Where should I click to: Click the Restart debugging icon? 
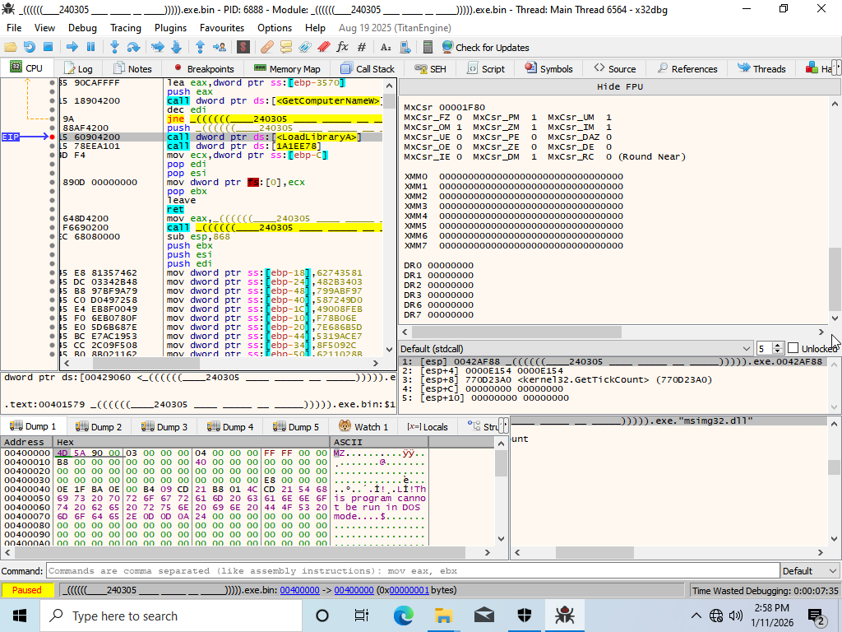(30, 47)
